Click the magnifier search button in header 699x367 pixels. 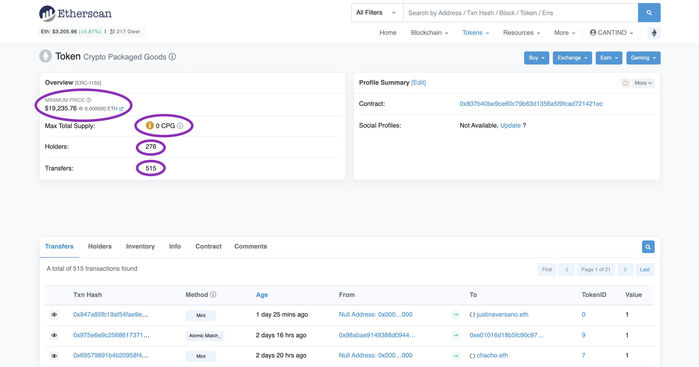tap(649, 13)
